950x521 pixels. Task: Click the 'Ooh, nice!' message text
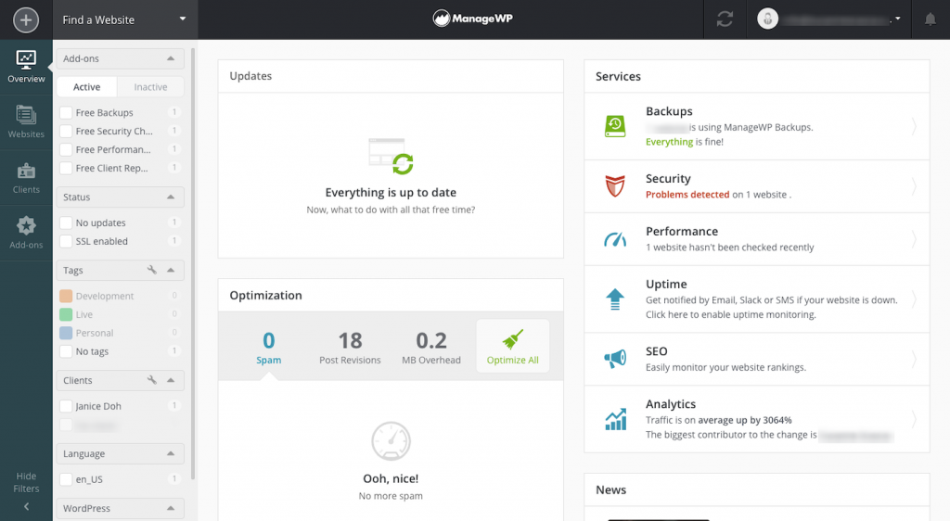pyautogui.click(x=391, y=478)
